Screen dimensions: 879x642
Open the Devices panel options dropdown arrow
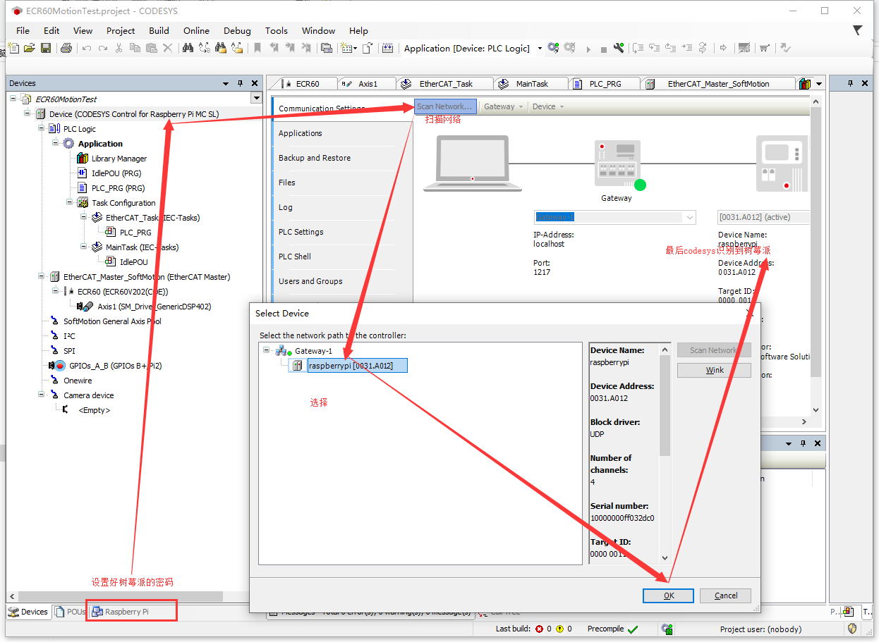(226, 83)
